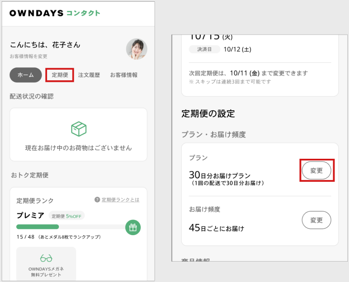Open the 注文履歴 tab
Image resolution: width=349 pixels, height=282 pixels.
coord(89,75)
